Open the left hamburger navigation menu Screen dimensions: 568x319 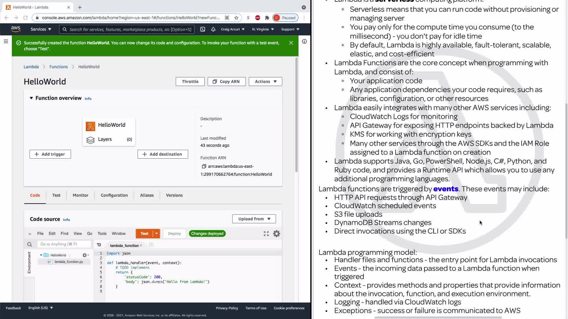click(x=6, y=42)
